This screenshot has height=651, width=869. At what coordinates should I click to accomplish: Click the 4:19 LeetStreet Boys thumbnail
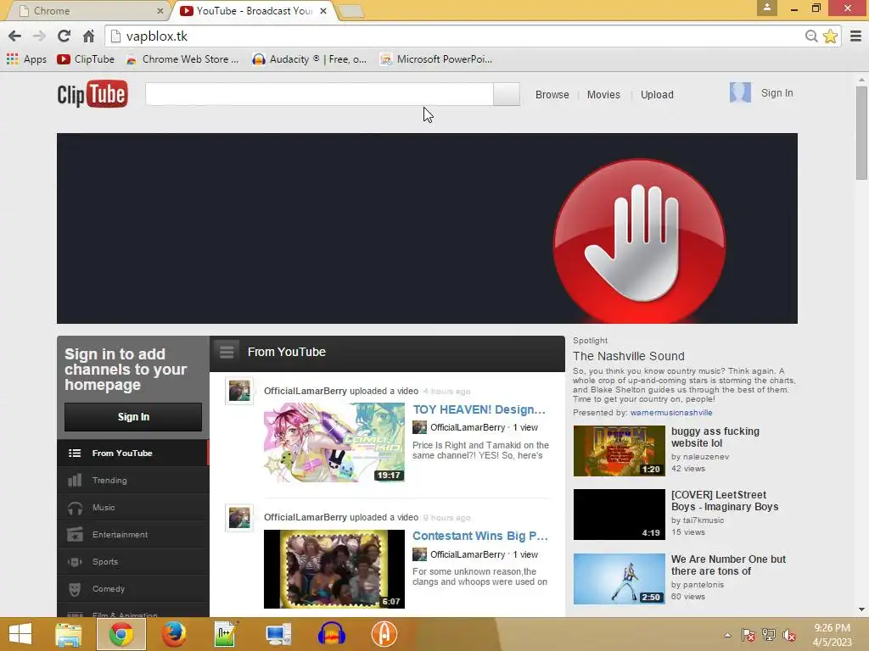[619, 515]
